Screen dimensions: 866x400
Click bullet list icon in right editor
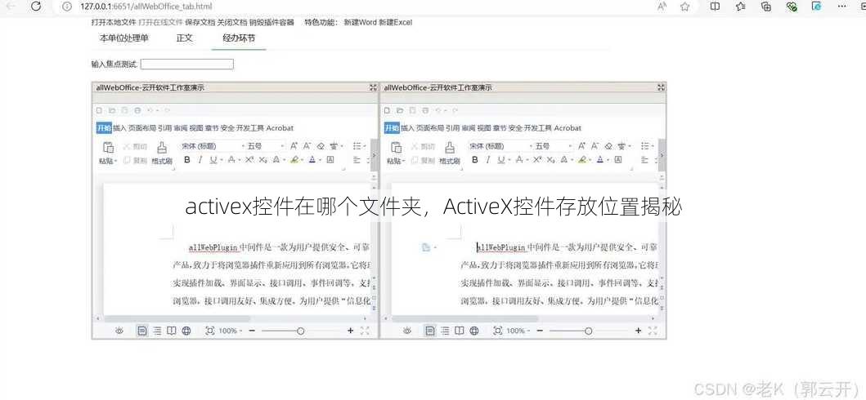[644, 146]
